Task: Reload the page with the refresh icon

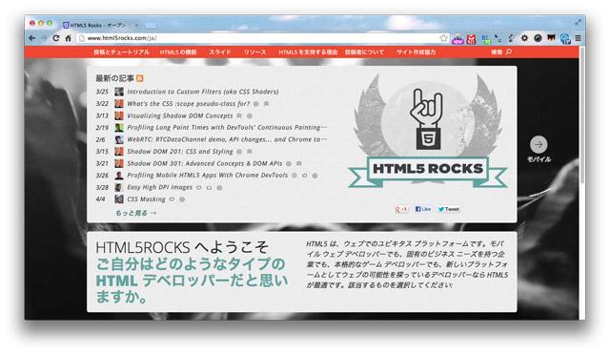Action: (56, 38)
